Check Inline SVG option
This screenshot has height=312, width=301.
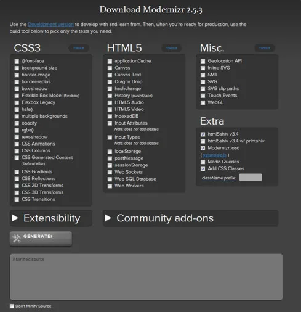click(x=203, y=68)
